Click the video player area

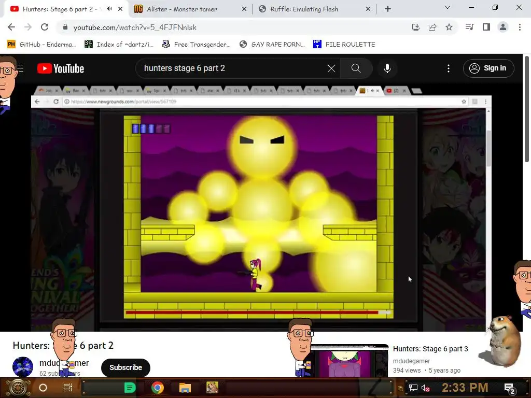click(x=261, y=208)
